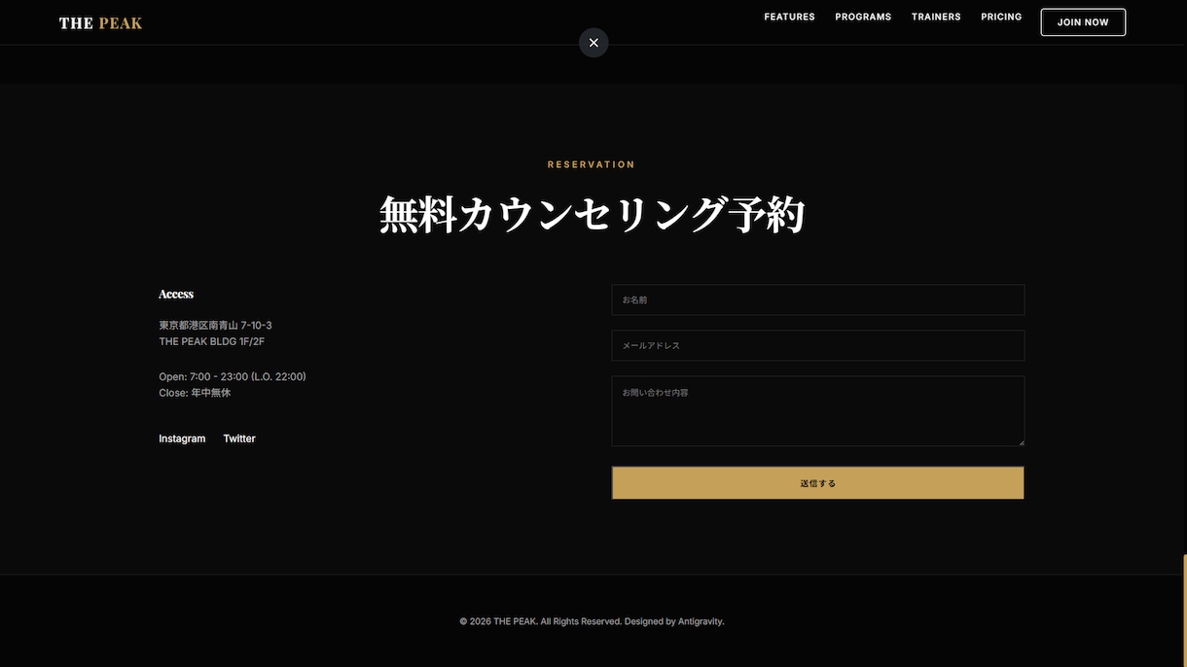Click the round X close icon
The height and width of the screenshot is (667, 1187).
(593, 43)
